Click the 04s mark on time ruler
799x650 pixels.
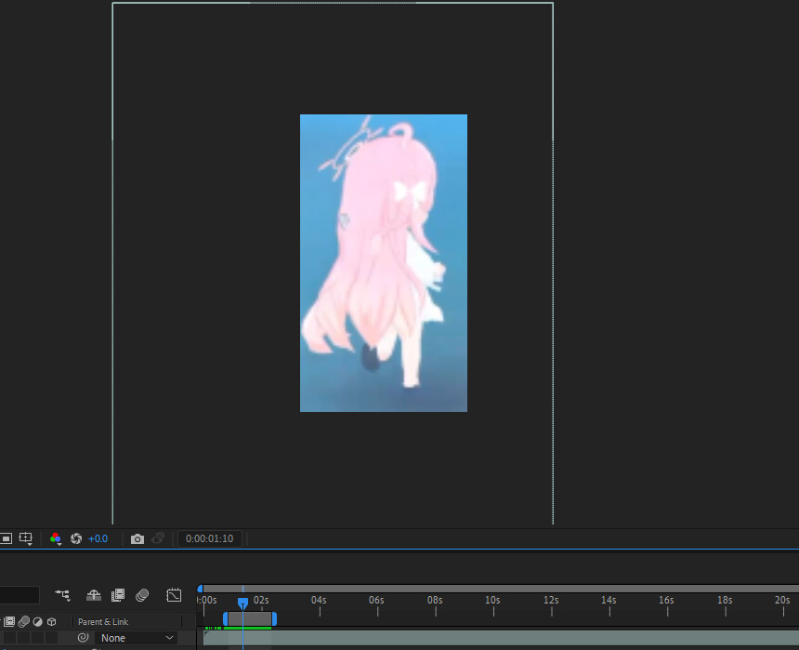(x=319, y=600)
